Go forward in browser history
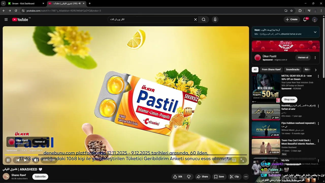Viewport: 325px width, 183px height. click(10, 11)
